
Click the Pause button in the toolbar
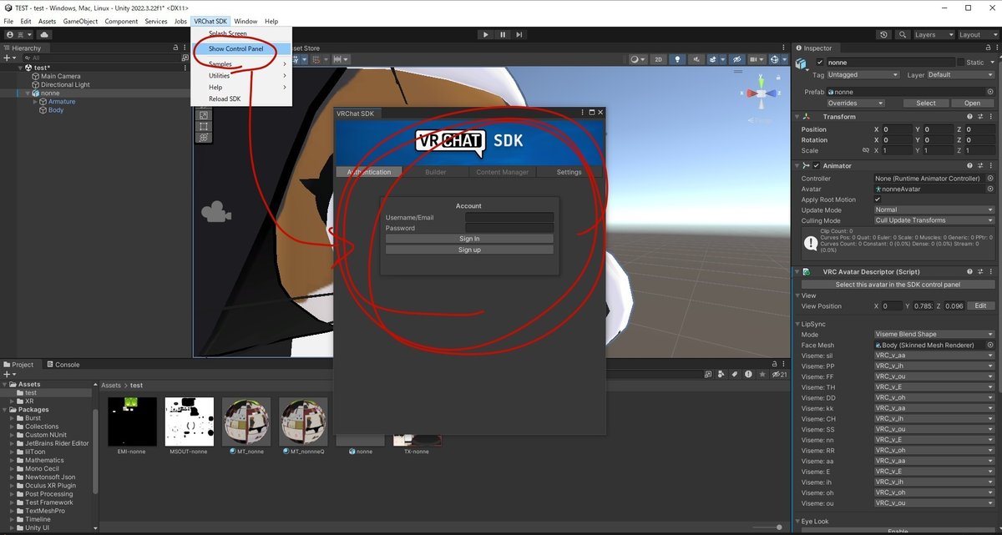tap(503, 35)
